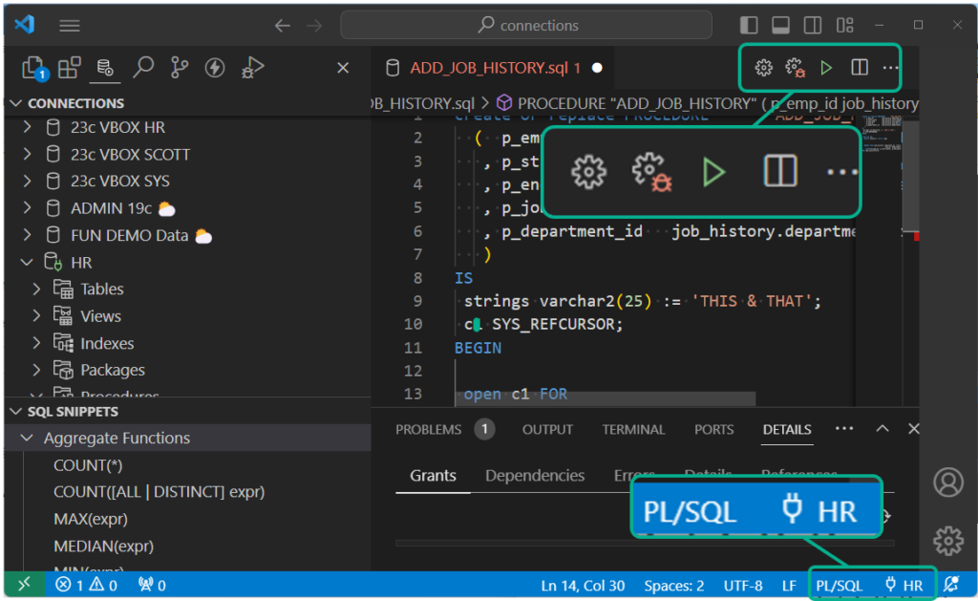The width and height of the screenshot is (978, 601).
Task: Collapse the HR connection node
Action: pyautogui.click(x=27, y=263)
